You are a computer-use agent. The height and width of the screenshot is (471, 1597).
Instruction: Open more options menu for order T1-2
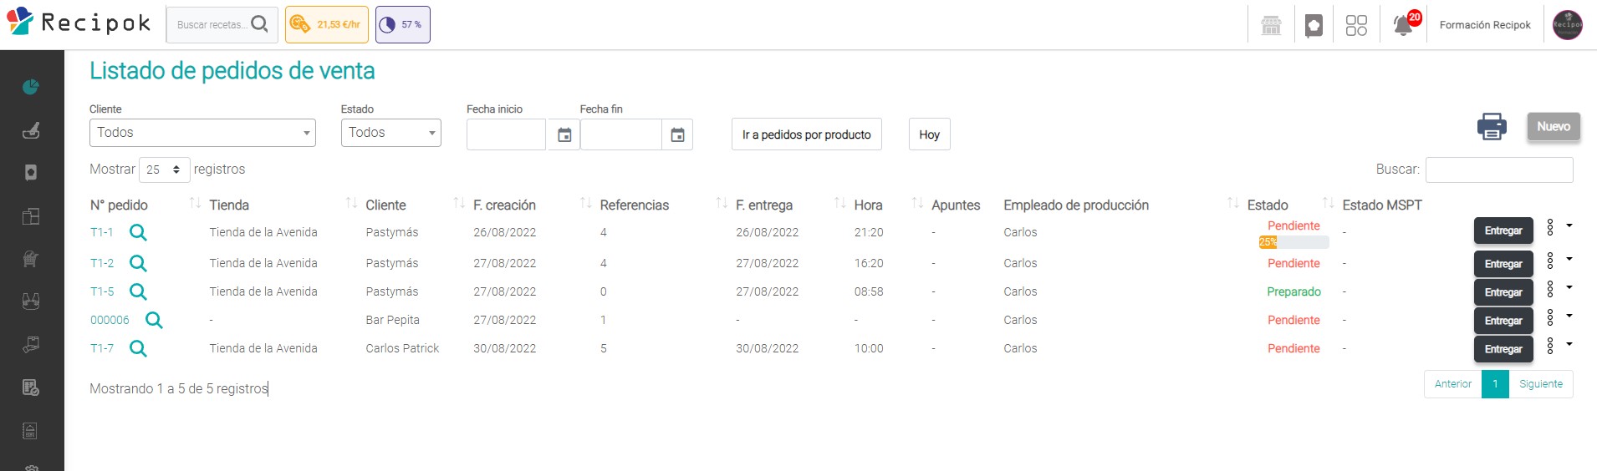1559,260
